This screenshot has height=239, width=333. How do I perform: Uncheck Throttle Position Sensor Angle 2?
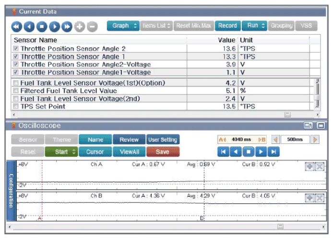pos(17,48)
